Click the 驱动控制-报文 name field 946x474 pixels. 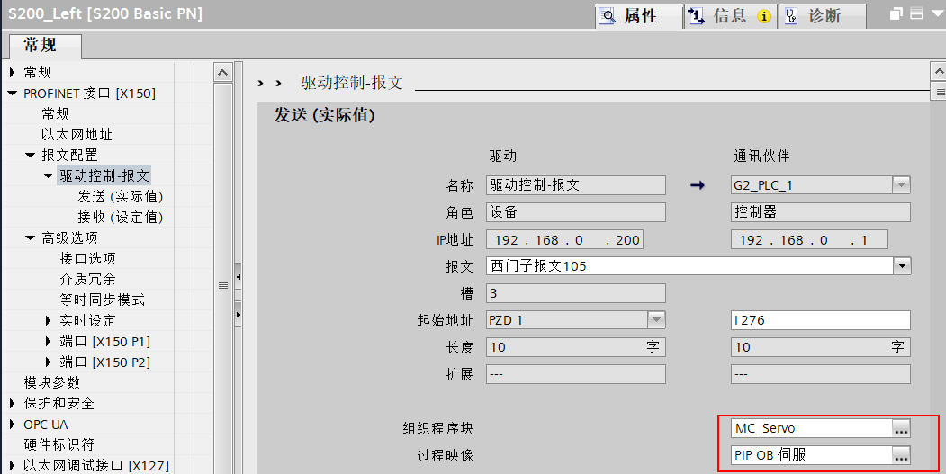coord(575,185)
